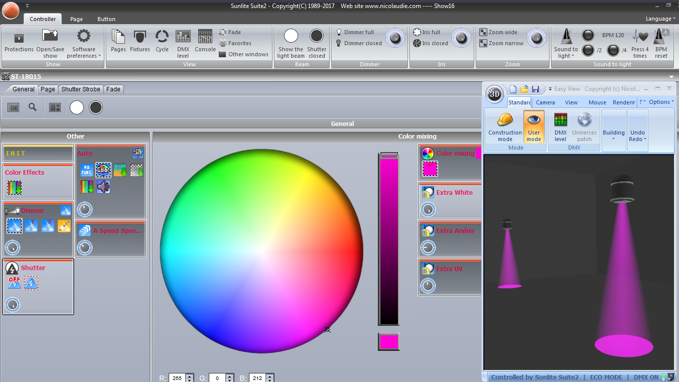Screen dimensions: 679x382
Task: Select the Dimmer preset marked 2
Action: coord(48,226)
